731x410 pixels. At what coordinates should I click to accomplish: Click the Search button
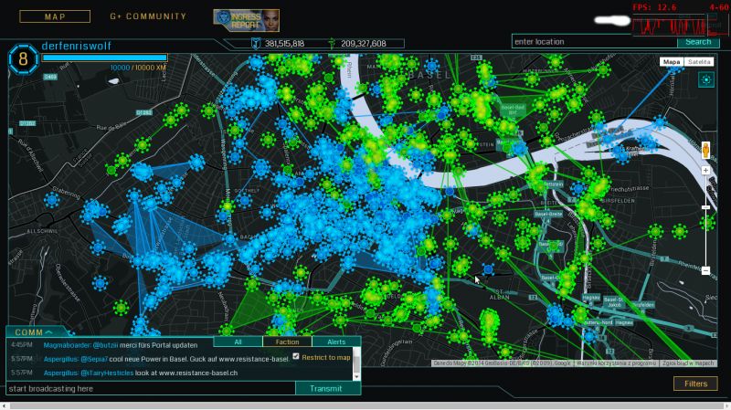pos(698,41)
